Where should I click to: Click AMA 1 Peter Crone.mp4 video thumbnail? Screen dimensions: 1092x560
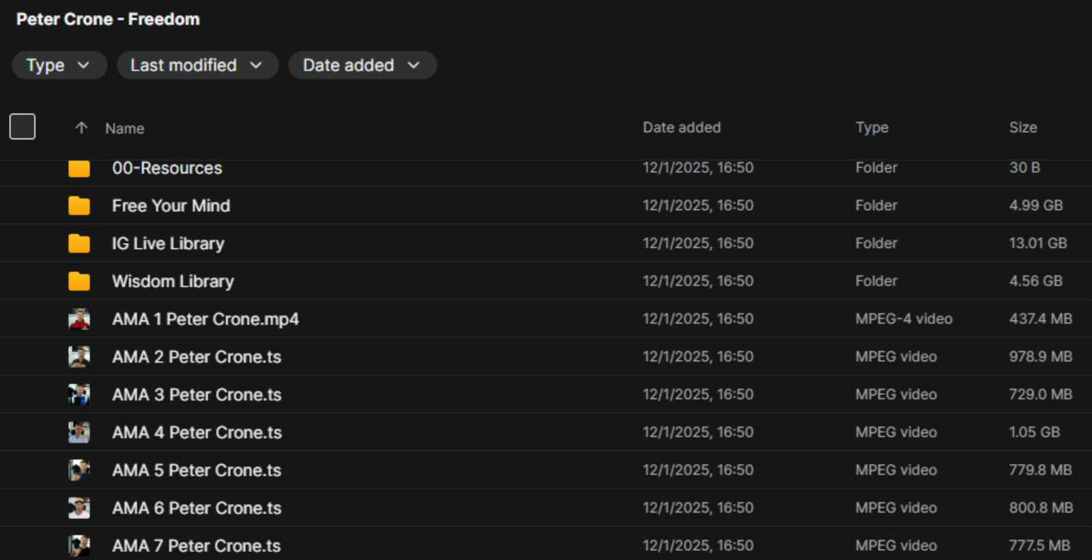coord(79,319)
